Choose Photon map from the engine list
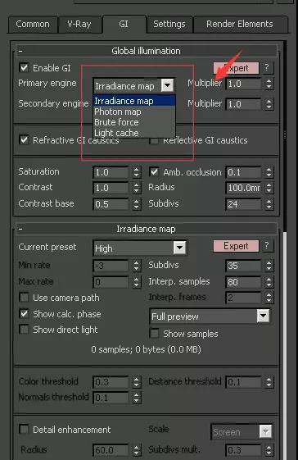 (x=134, y=112)
